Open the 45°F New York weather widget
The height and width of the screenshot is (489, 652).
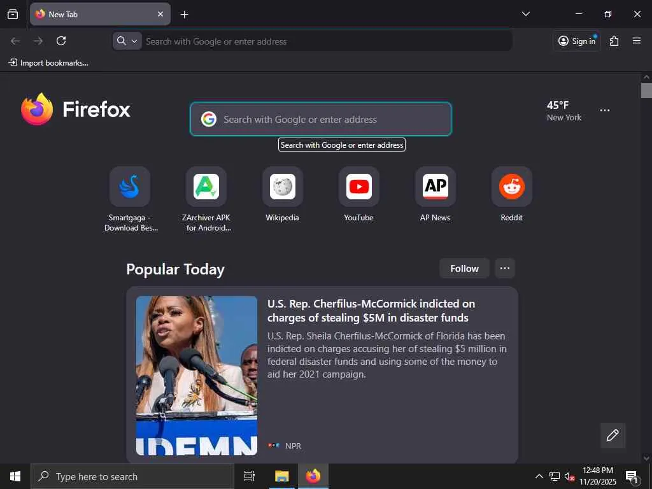coord(564,111)
